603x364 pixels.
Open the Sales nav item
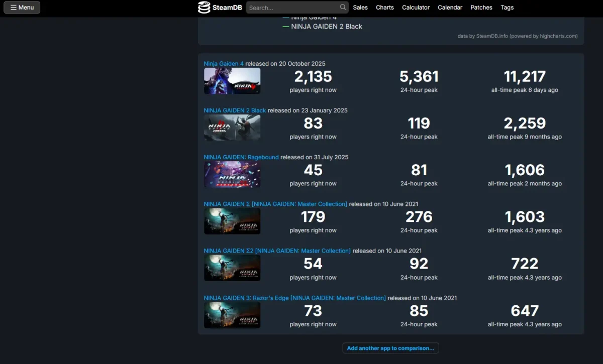click(360, 8)
